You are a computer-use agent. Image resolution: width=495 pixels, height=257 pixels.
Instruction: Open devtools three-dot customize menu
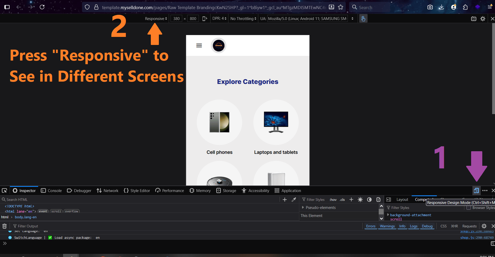pos(485,190)
